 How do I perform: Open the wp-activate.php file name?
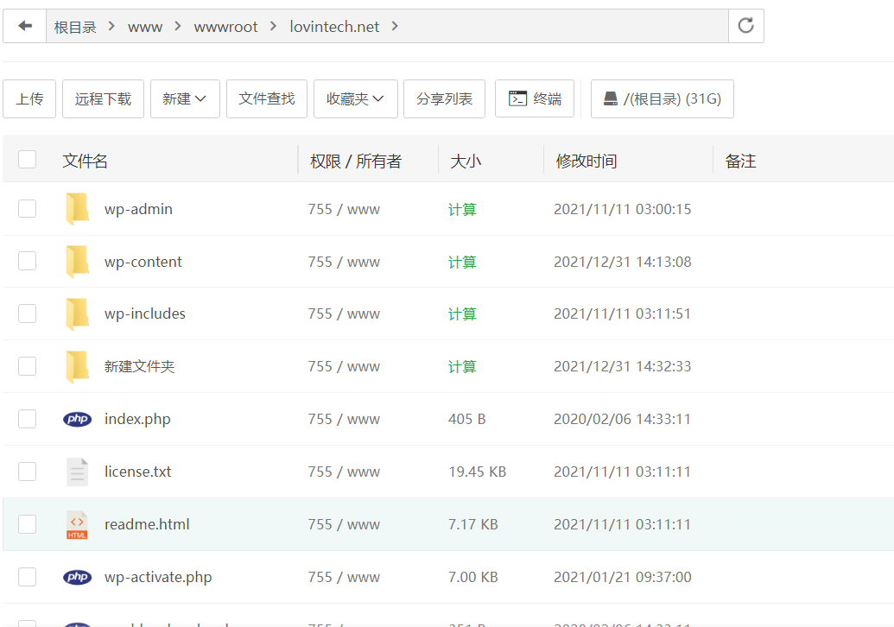pos(158,577)
